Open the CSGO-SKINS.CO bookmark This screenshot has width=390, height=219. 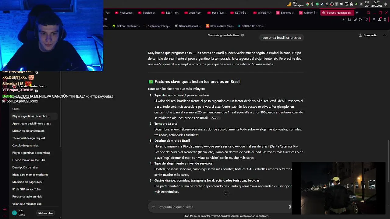pos(250,26)
